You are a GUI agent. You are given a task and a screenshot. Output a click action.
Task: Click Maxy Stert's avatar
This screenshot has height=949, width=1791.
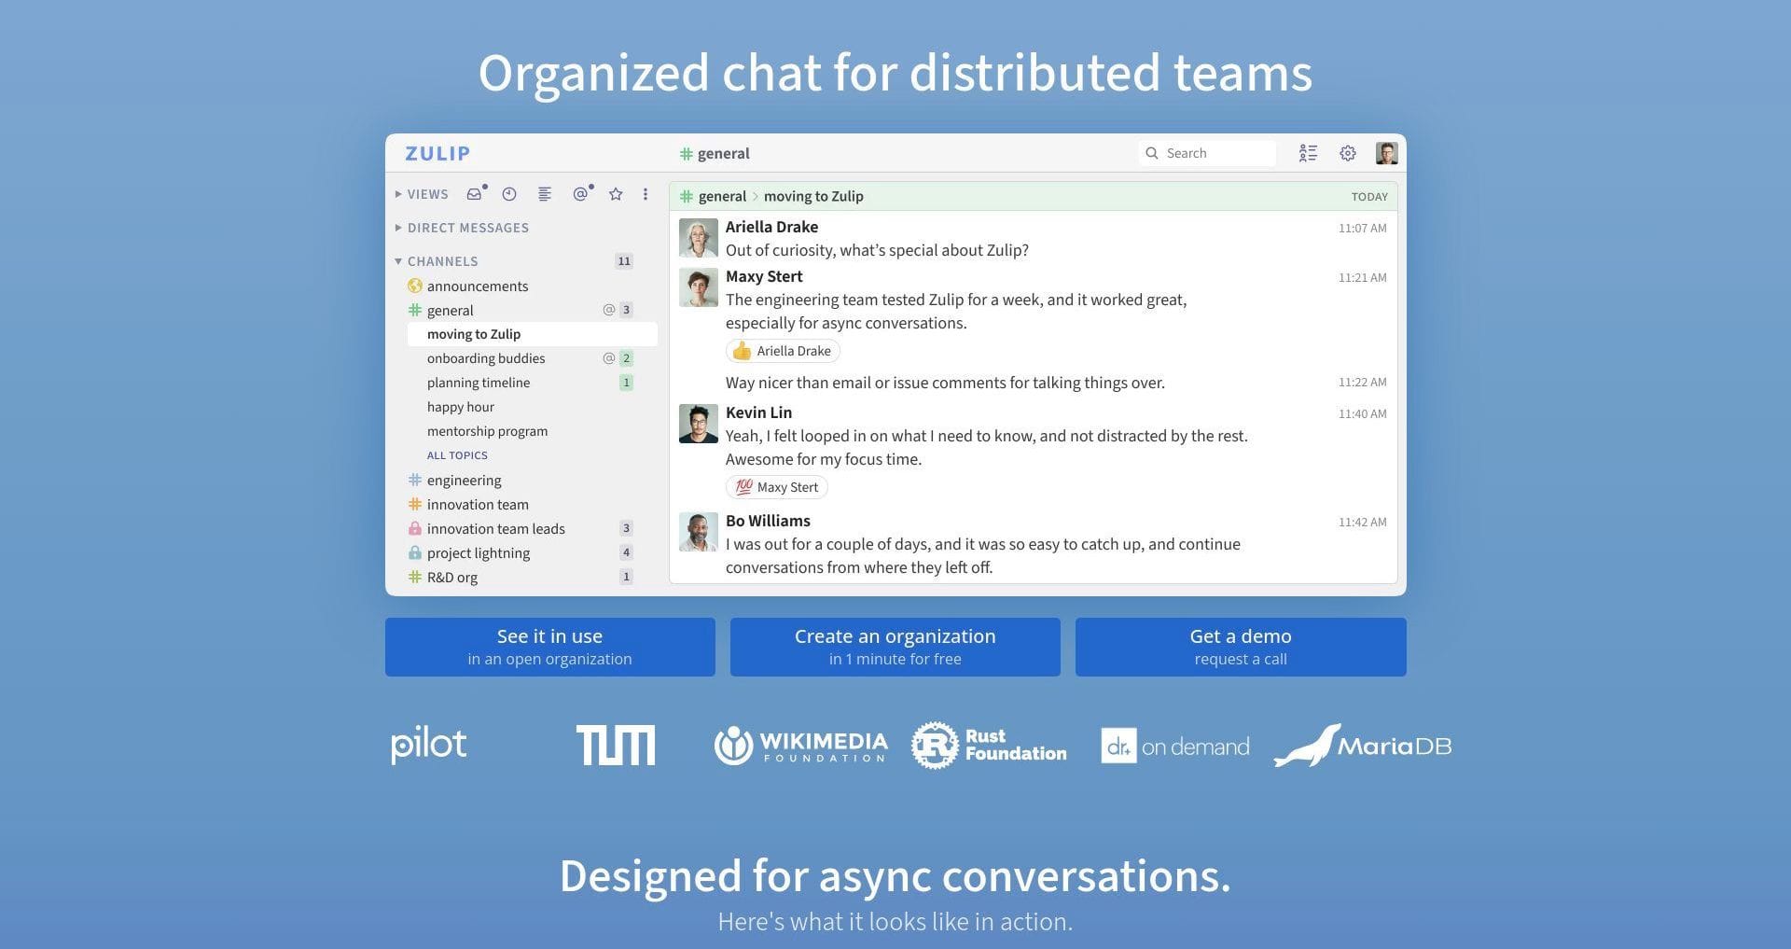(698, 287)
